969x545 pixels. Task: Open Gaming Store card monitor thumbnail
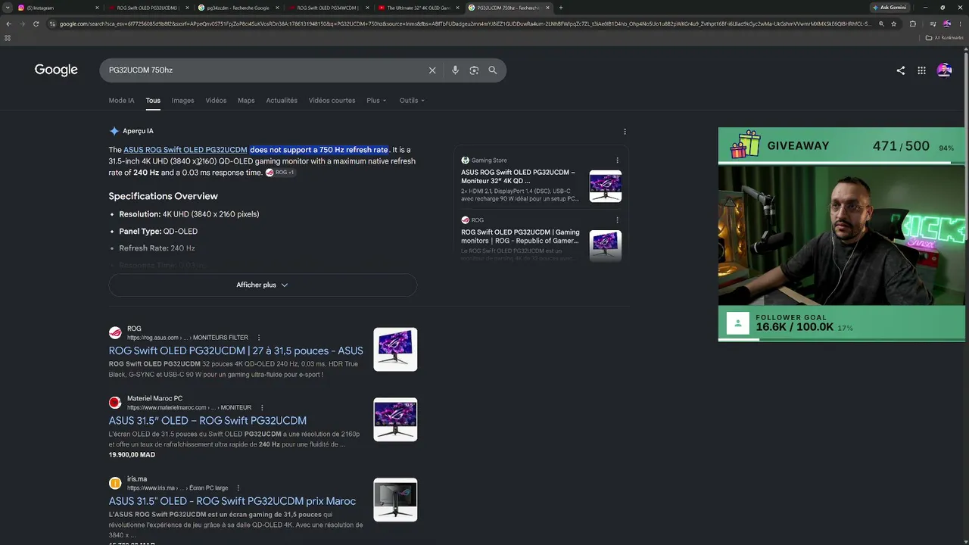(606, 186)
